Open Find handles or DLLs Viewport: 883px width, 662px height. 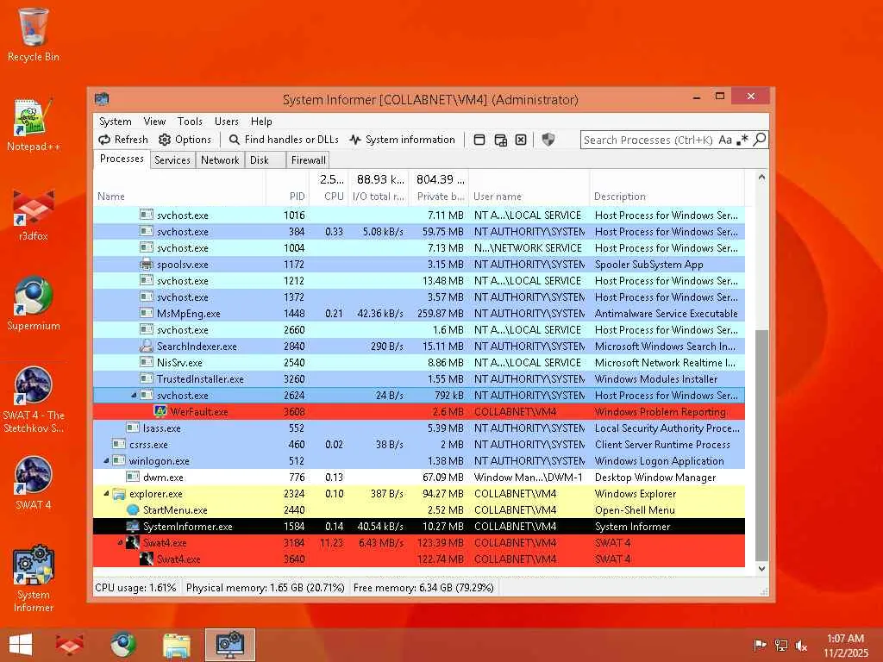point(283,140)
